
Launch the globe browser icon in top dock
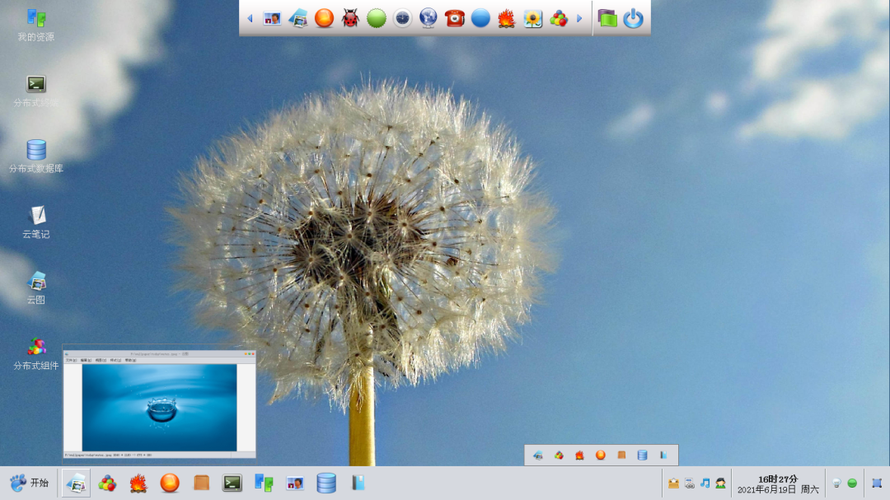tap(428, 18)
